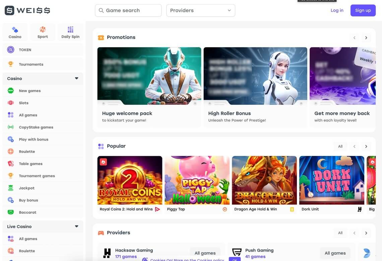Click the All games icon under Casino
Viewport: 382px width, 261px height.
pyautogui.click(x=10, y=115)
